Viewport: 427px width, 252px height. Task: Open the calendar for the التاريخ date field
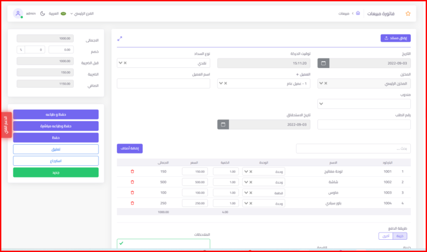point(323,63)
